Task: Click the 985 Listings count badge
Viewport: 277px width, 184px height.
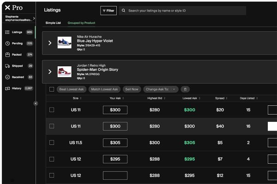Action: click(x=30, y=32)
